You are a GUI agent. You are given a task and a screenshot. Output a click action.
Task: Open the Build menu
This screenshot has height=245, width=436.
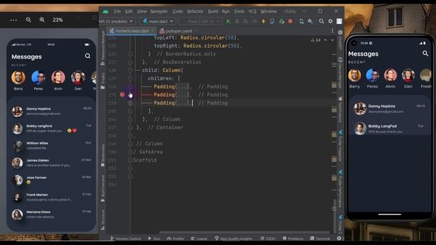[213, 12]
